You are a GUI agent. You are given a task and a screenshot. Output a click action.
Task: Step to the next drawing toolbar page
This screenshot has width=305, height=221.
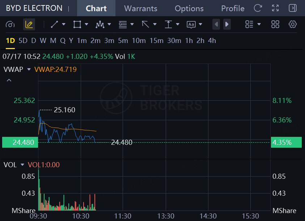tap(227, 24)
